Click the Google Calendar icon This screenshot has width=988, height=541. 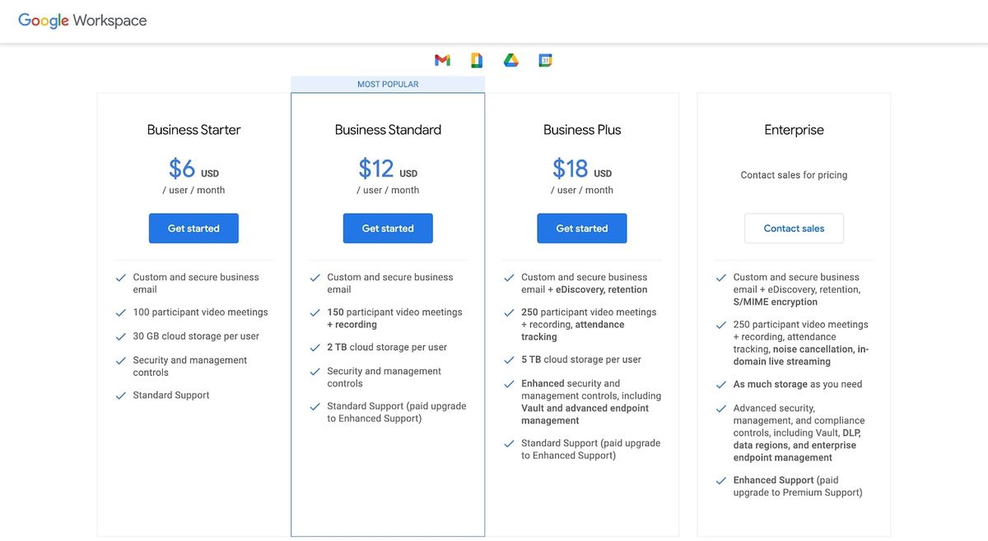pos(544,59)
